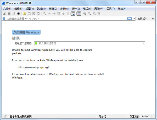This screenshot has width=157, height=120.
Task: Expand the capture filter dropdown arrow
Action: (x=143, y=43)
